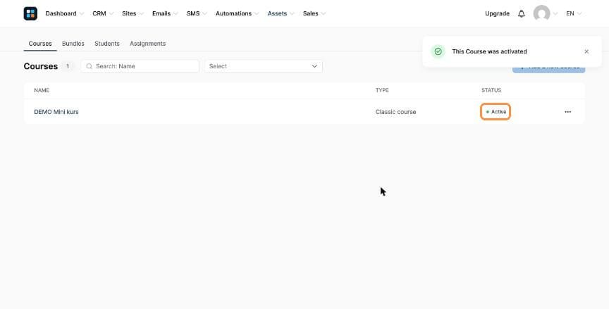Image resolution: width=609 pixels, height=309 pixels.
Task: Dismiss the 'This Course was activated' notification
Action: pos(586,51)
